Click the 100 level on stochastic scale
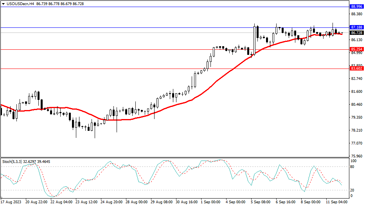 coord(354,161)
